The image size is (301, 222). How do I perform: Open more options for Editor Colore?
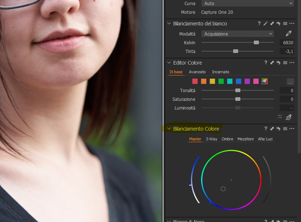click(292, 62)
